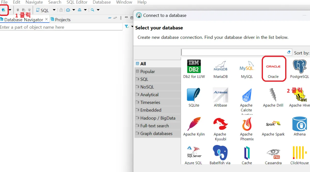
Task: Click the blue stacked-boxes toolbar icon
Action: tap(79, 10)
